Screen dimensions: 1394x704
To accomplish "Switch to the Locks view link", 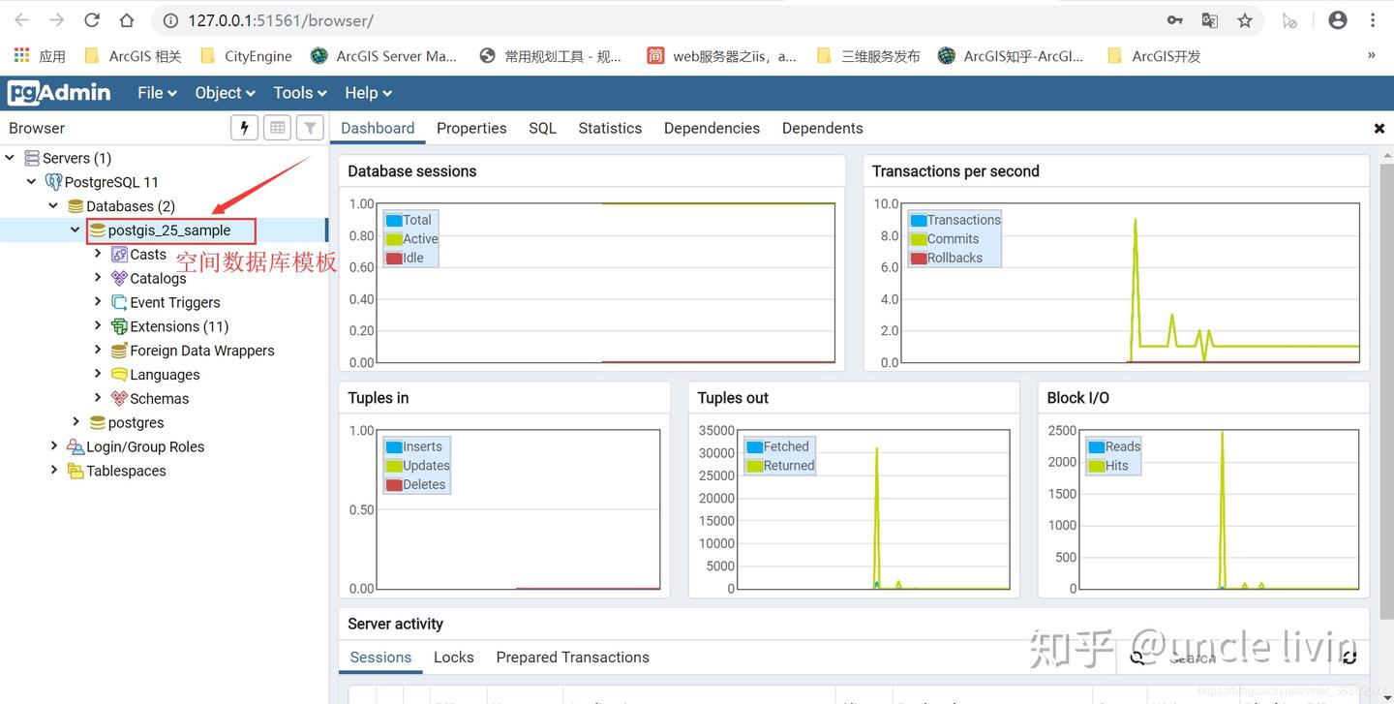I will (x=454, y=658).
